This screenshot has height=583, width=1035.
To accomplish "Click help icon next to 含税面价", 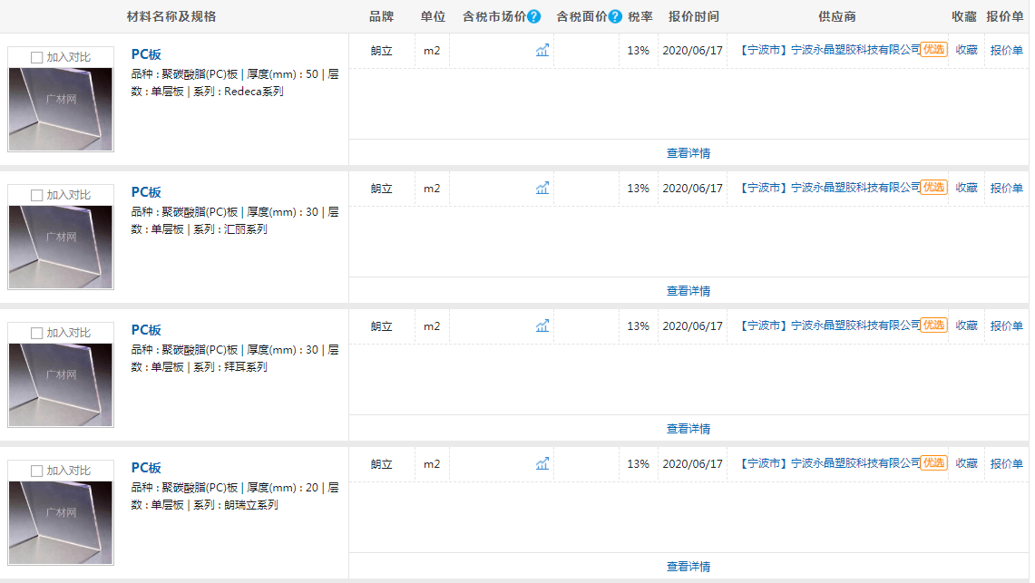I will coord(615,16).
